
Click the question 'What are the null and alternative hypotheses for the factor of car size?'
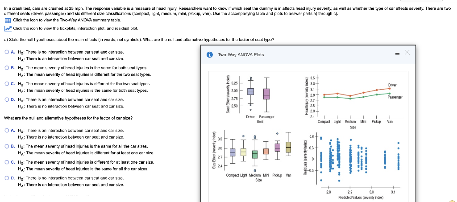68,118
